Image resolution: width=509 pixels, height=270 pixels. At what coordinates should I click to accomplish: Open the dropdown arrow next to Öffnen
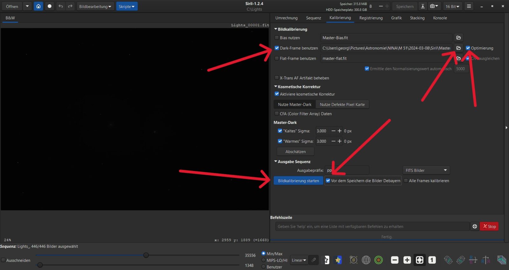pyautogui.click(x=27, y=6)
